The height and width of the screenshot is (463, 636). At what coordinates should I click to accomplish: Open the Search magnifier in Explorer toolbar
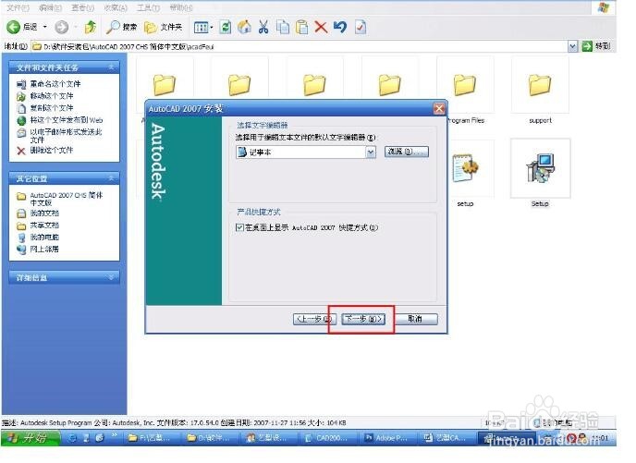click(x=121, y=27)
